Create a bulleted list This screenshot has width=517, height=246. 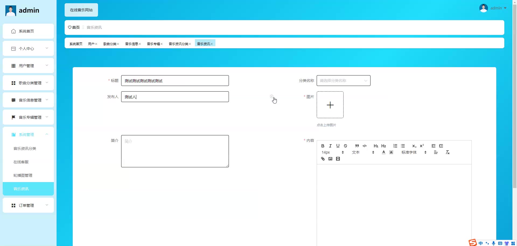tap(403, 146)
